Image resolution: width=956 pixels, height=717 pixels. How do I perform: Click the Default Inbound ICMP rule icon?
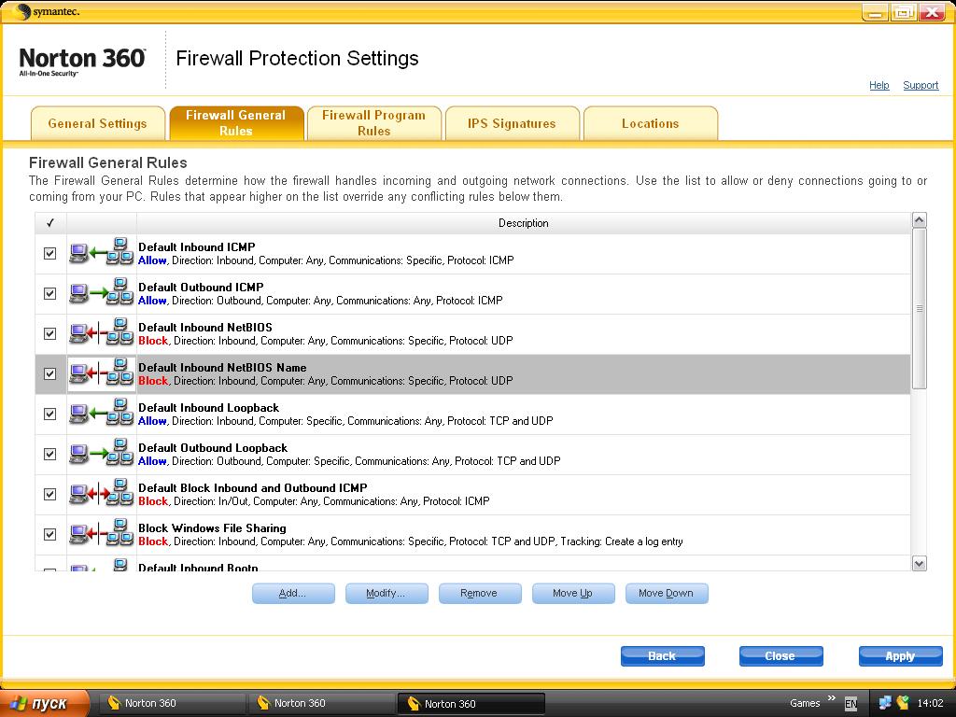click(101, 251)
